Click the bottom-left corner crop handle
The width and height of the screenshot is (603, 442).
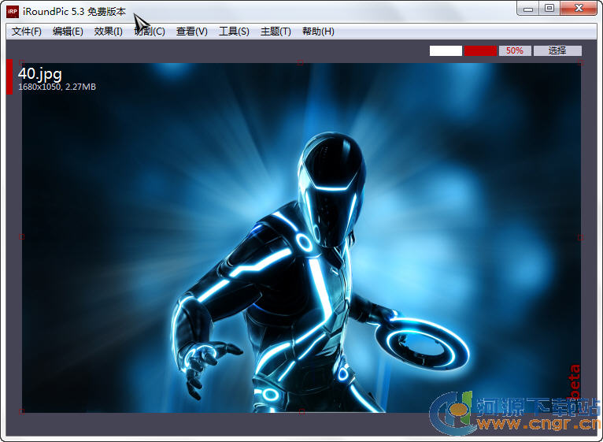pyautogui.click(x=21, y=411)
